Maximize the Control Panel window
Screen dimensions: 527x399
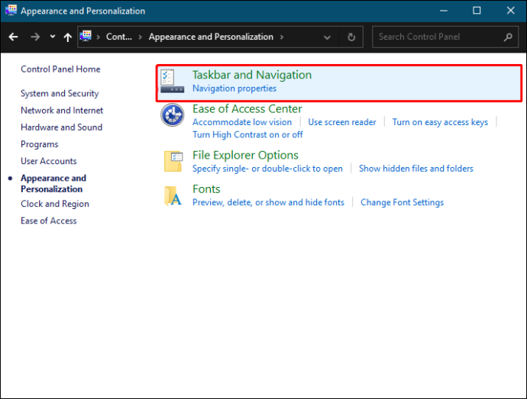[x=477, y=11]
